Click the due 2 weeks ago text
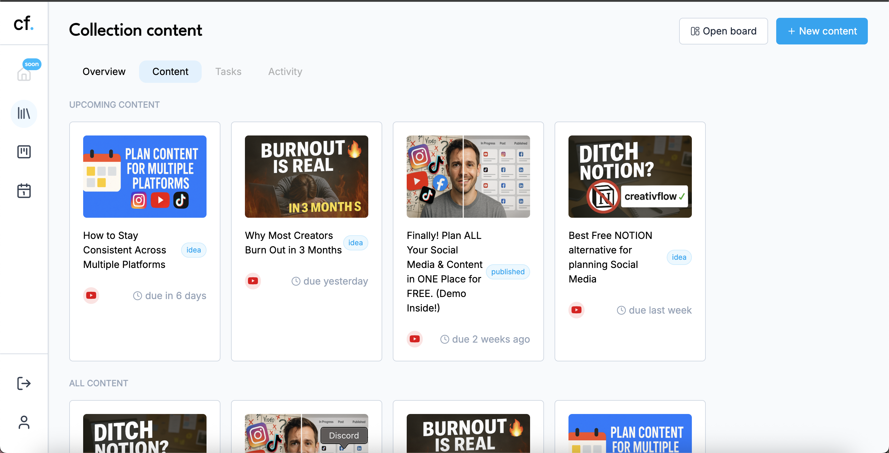Viewport: 889px width, 453px height. pos(491,339)
